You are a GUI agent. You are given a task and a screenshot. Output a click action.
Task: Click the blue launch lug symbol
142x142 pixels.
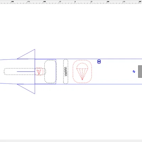coord(99,62)
